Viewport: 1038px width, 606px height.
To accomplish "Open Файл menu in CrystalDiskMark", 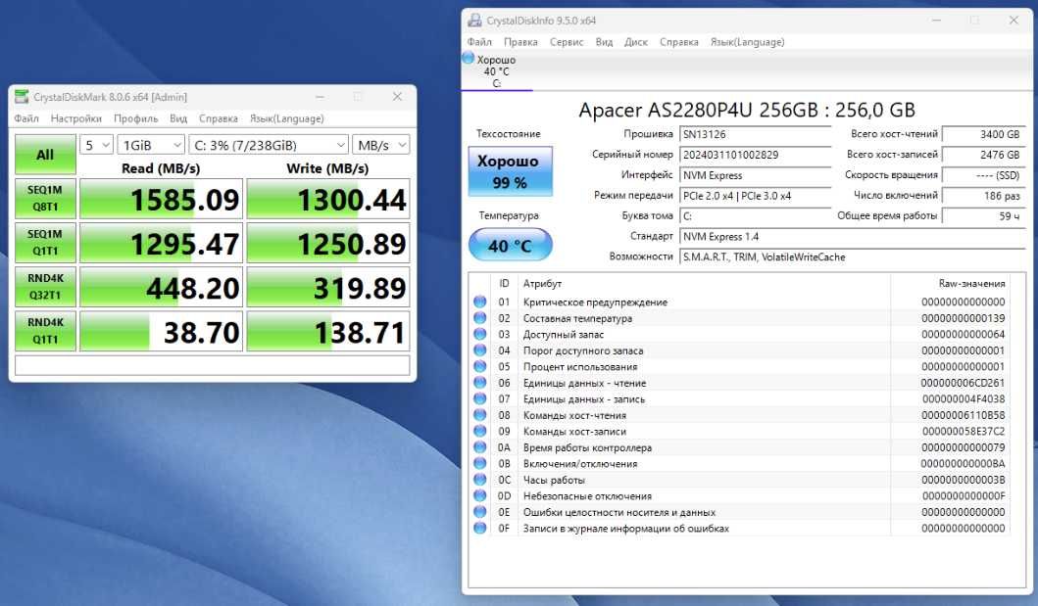I will pyautogui.click(x=26, y=118).
